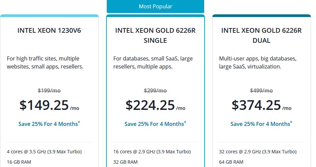Select the Intel Xeon Gold 6226R Dual heading
The image size is (316, 167).
point(261,35)
